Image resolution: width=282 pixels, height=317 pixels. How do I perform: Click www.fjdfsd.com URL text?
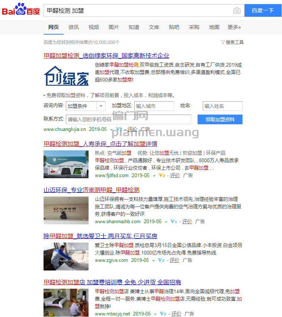coord(112,175)
